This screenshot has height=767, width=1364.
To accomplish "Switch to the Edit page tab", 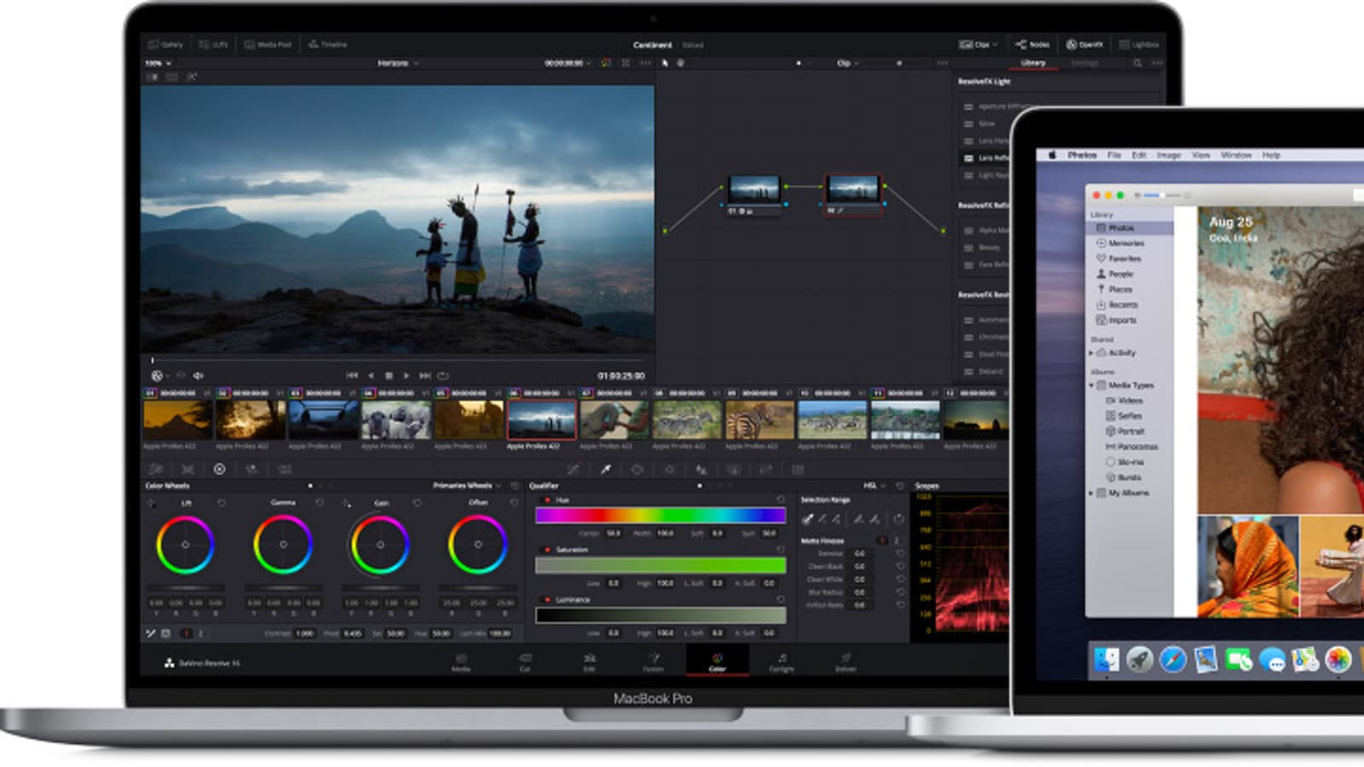I will [x=589, y=662].
